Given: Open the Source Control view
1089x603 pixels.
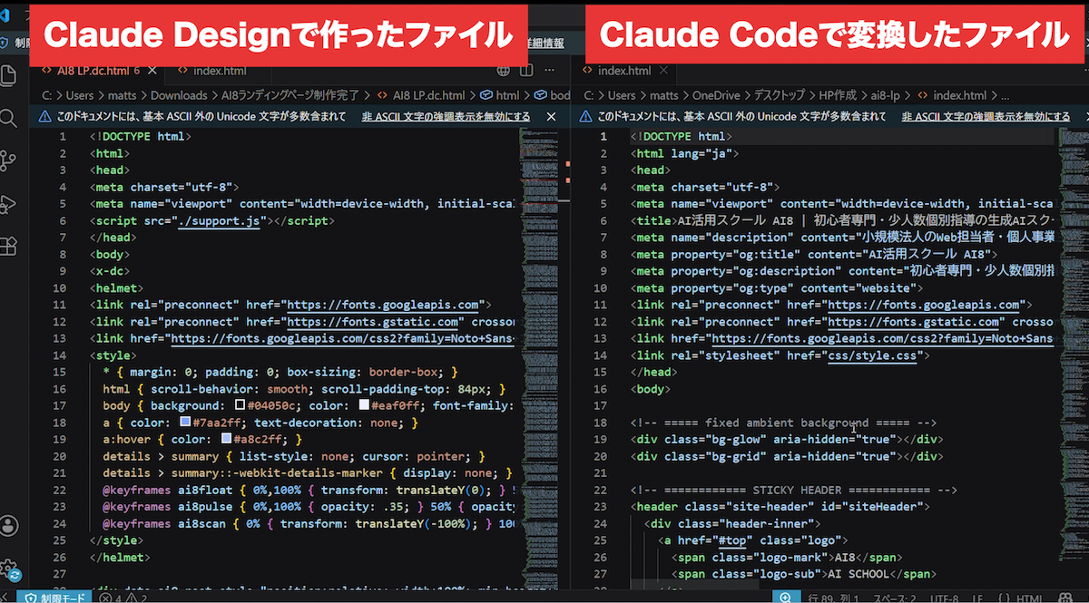Looking at the screenshot, I should click(9, 160).
